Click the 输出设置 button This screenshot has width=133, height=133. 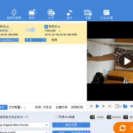71,125
